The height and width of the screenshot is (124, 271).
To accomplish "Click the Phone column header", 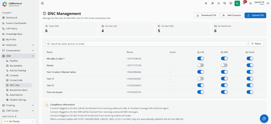I will [130, 52].
